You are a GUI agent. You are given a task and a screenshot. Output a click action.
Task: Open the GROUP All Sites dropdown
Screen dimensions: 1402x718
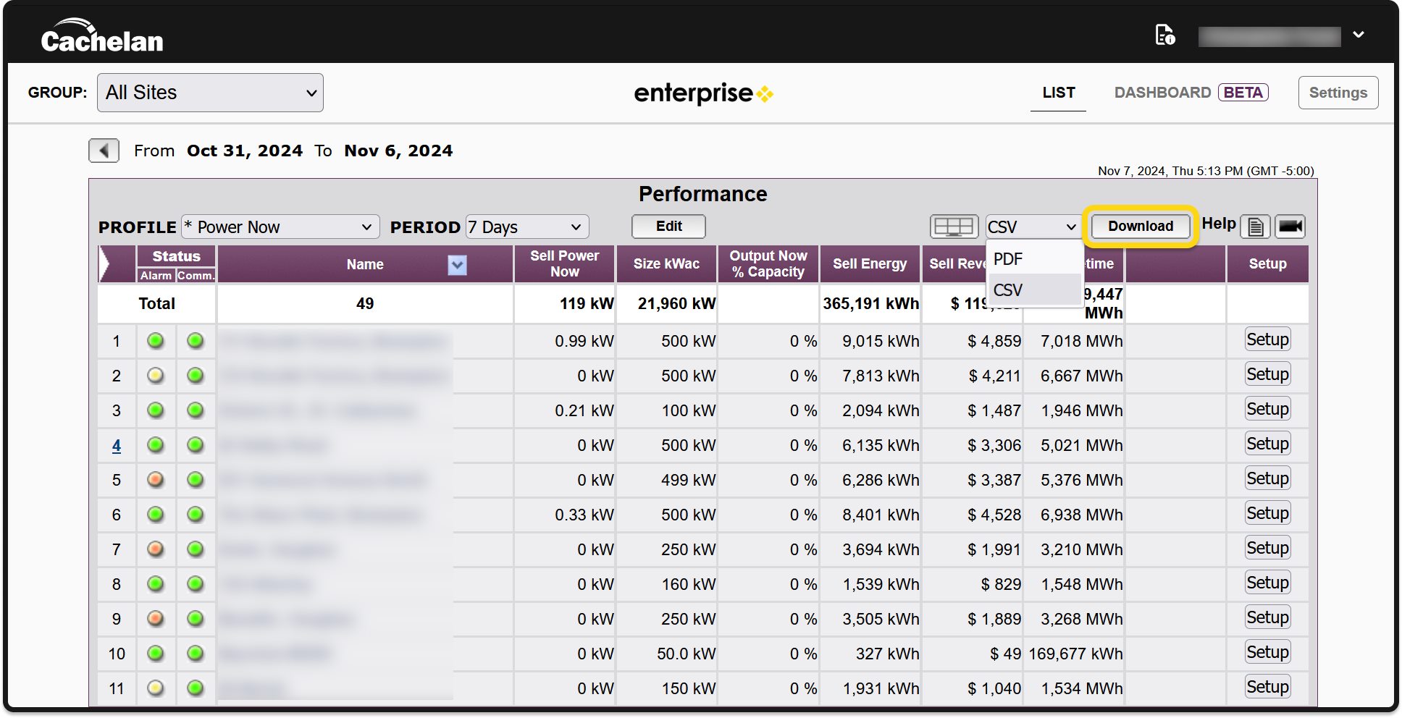tap(210, 93)
